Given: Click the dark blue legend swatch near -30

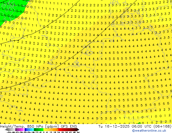Looking at the screenshot, I should 26,129.
